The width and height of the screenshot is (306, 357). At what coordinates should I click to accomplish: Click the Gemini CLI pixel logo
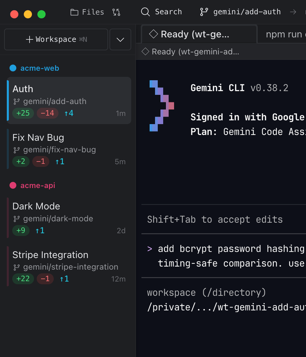(162, 106)
